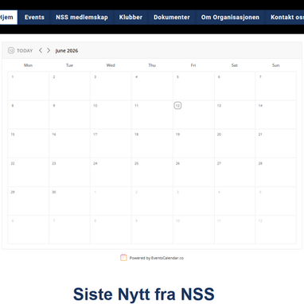Click the Sun column header

click(276, 65)
